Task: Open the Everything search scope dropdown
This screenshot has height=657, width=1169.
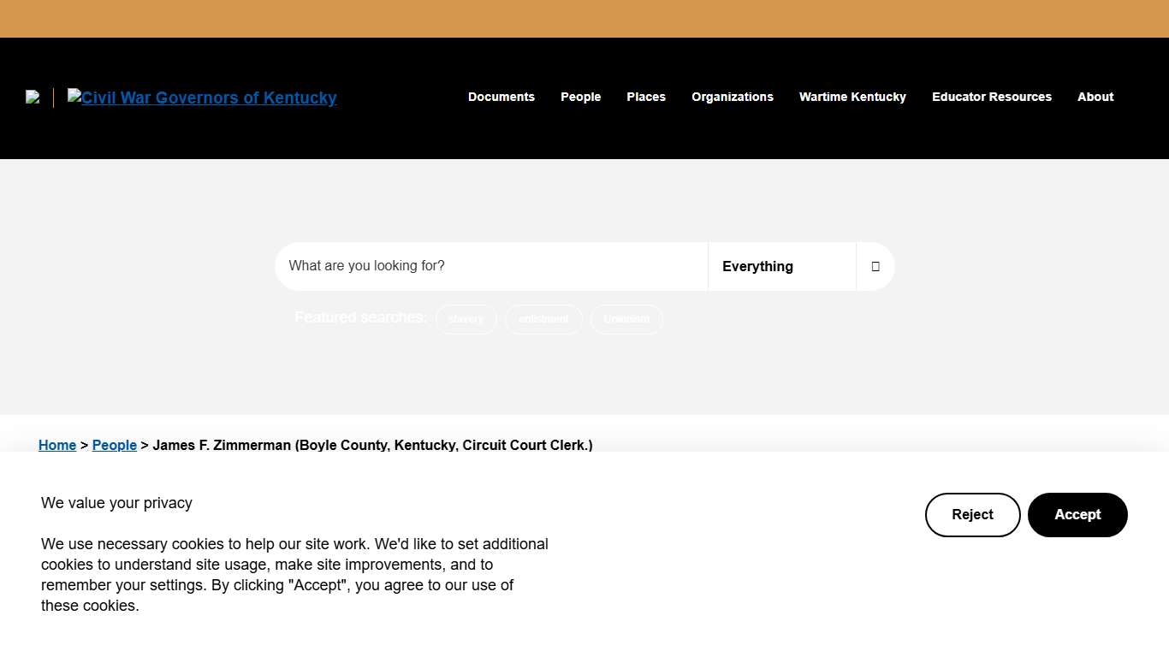Action: coord(781,266)
